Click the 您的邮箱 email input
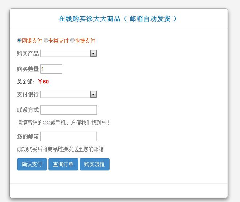This screenshot has width=240, height=202. coord(68,136)
